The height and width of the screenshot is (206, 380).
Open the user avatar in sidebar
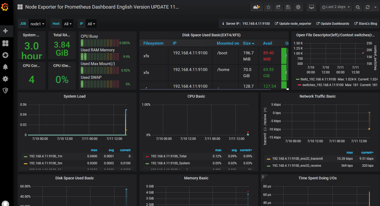[5, 204]
